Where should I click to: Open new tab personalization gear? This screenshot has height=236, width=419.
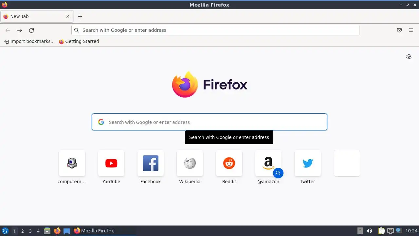(409, 57)
